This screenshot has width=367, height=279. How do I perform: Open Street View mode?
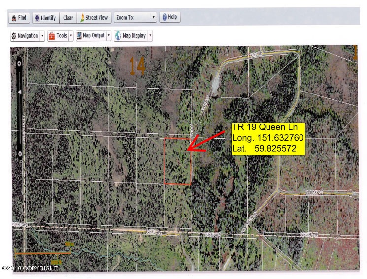click(94, 18)
